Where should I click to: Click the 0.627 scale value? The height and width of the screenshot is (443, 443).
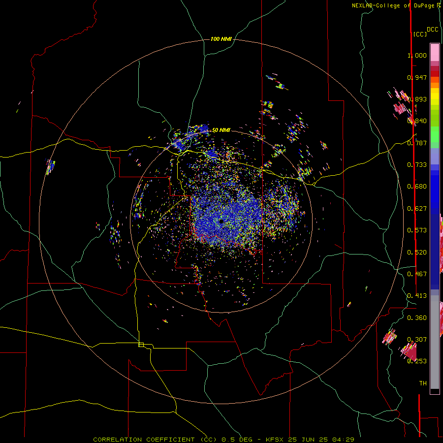pos(417,209)
